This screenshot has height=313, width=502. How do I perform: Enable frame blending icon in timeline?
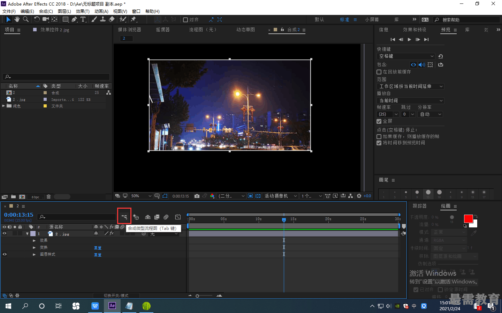click(x=157, y=217)
